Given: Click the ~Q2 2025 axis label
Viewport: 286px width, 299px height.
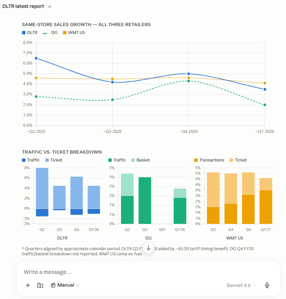Looking at the screenshot, I should click(36, 132).
